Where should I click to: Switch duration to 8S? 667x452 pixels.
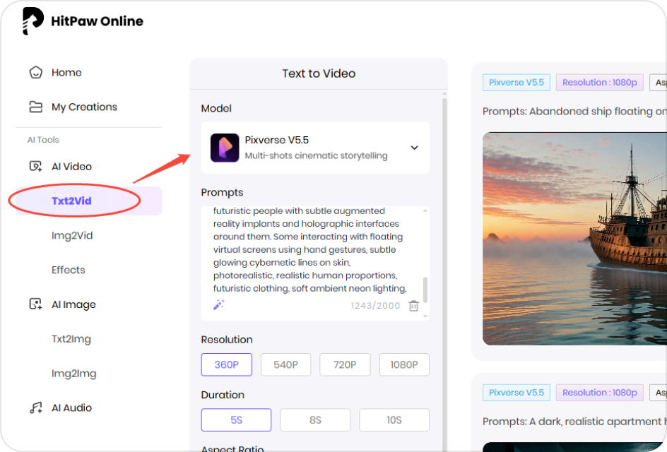pyautogui.click(x=315, y=420)
